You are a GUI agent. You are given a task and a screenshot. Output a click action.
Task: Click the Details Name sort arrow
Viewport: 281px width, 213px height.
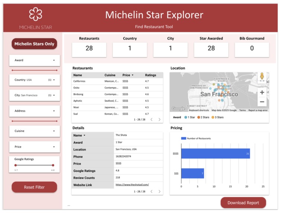[84, 136]
